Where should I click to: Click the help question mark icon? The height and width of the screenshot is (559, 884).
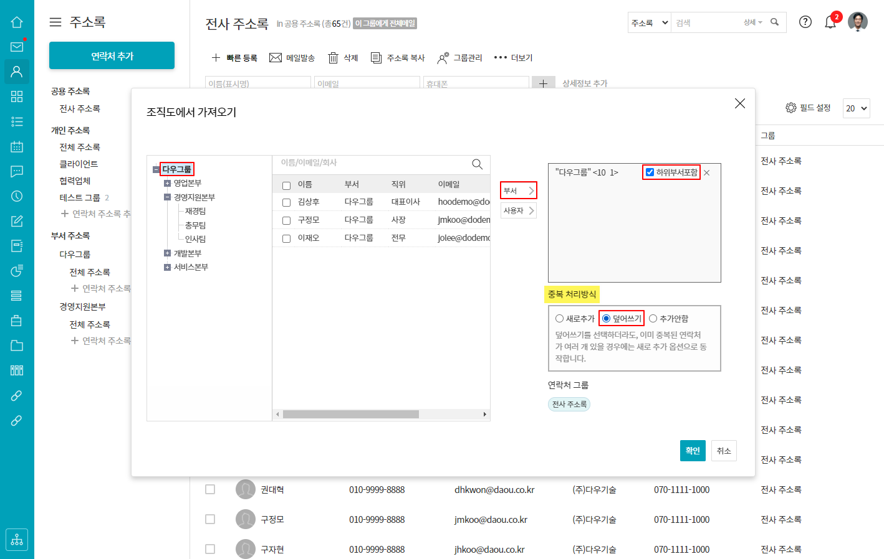pyautogui.click(x=805, y=22)
